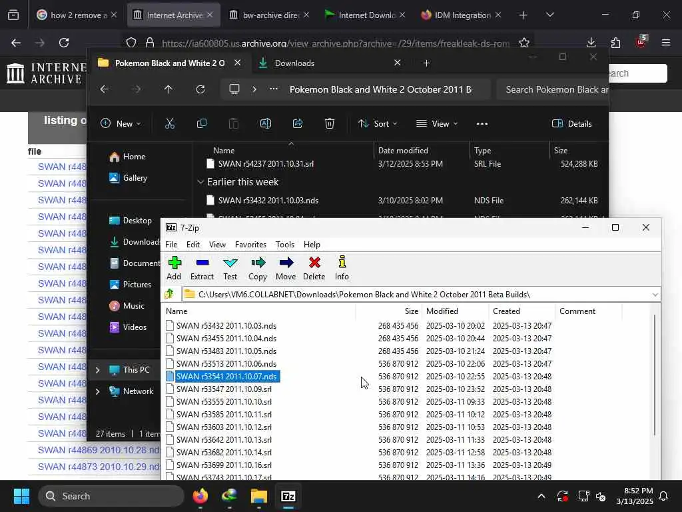Click the Search Pokemon Black field

click(x=552, y=89)
